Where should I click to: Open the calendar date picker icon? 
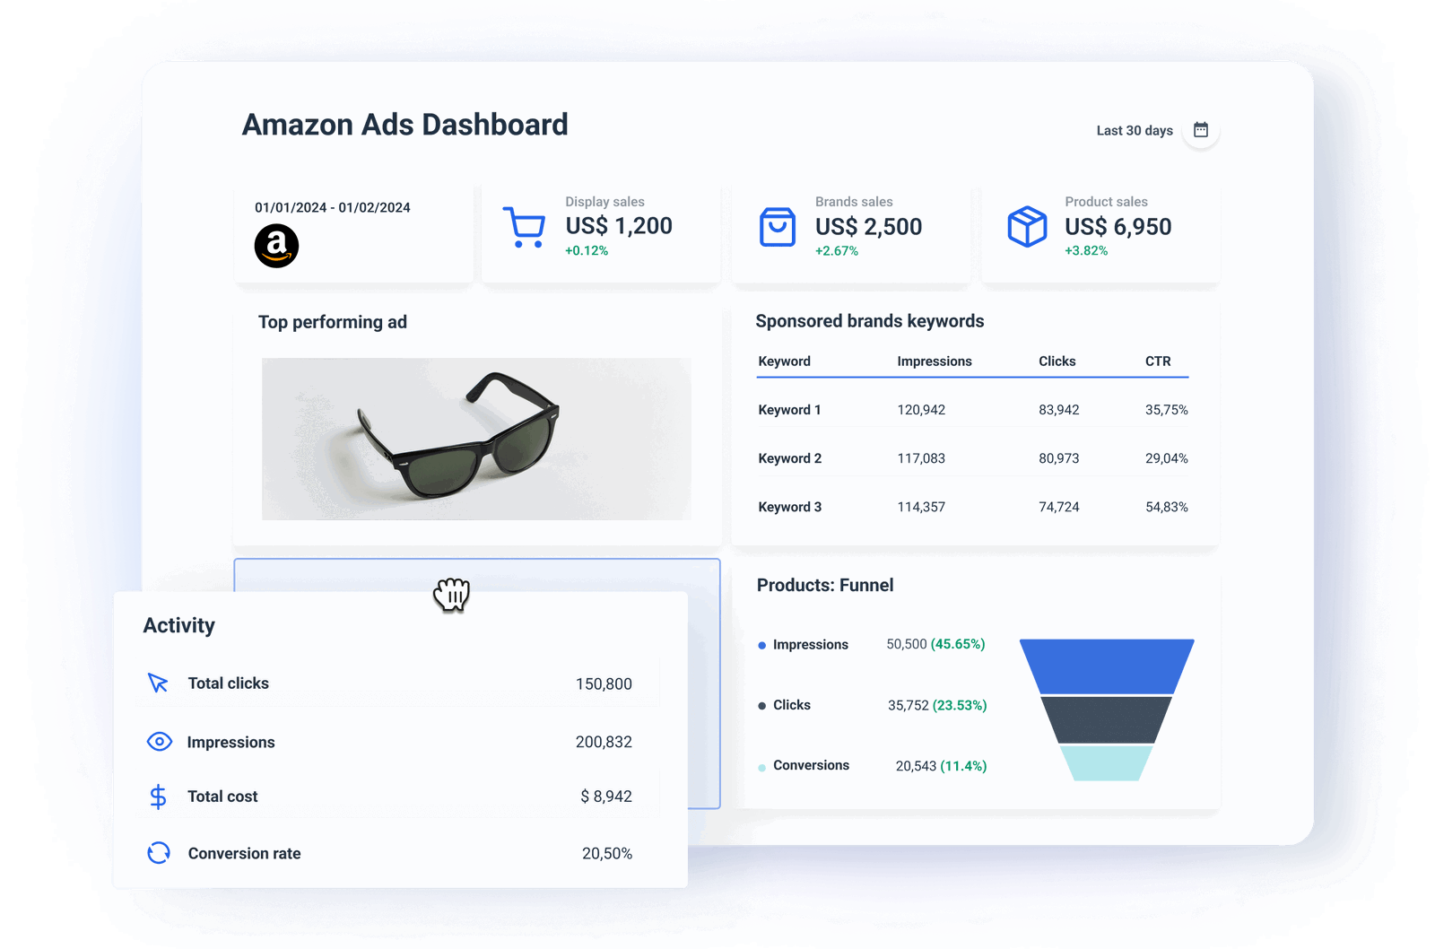pyautogui.click(x=1200, y=129)
